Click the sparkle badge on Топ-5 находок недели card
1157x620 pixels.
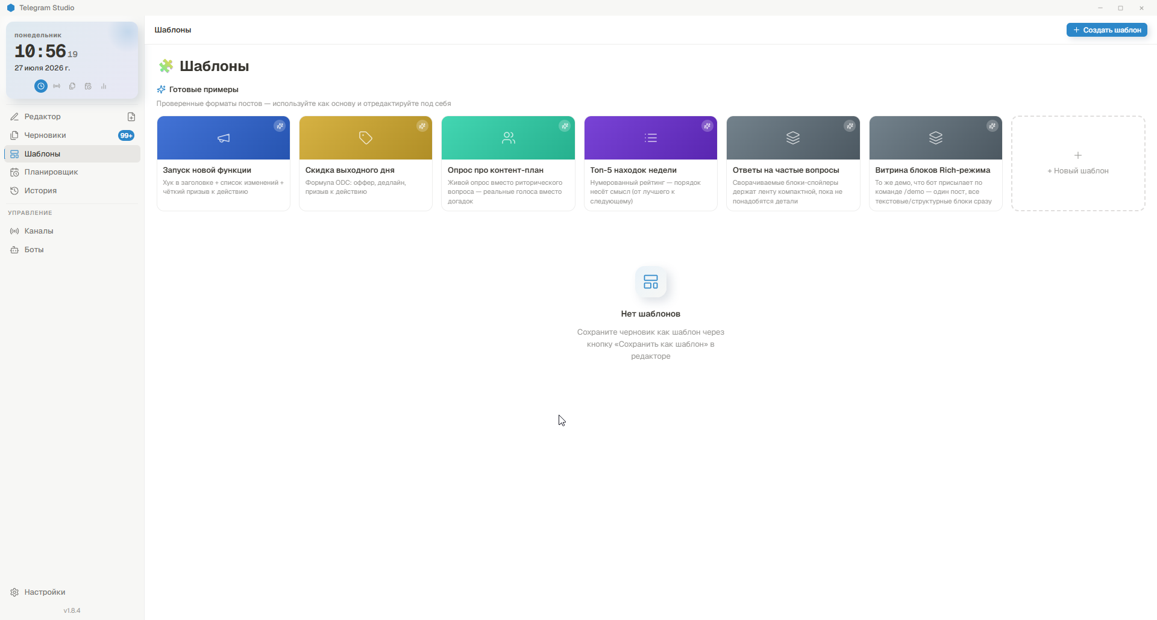click(x=707, y=126)
